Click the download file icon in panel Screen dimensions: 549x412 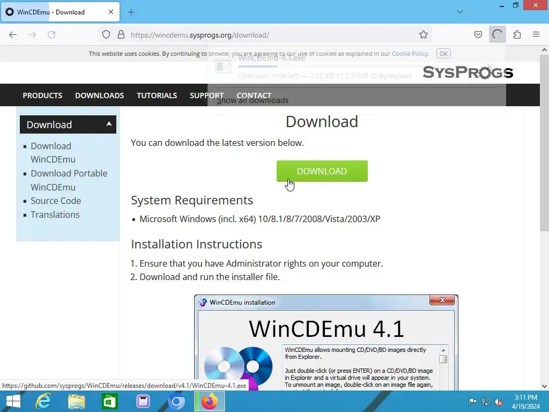[x=223, y=66]
